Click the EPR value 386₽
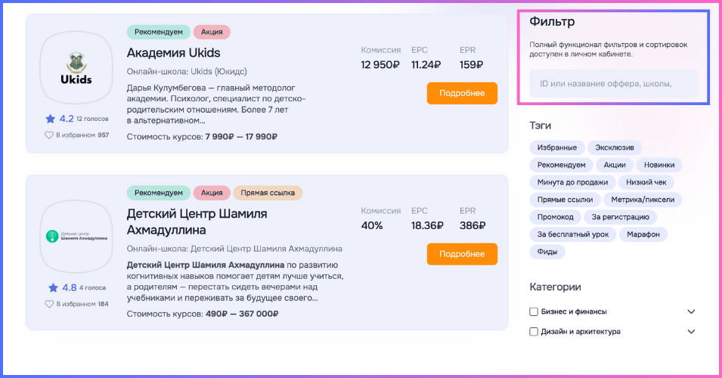The width and height of the screenshot is (722, 378). pyautogui.click(x=473, y=225)
